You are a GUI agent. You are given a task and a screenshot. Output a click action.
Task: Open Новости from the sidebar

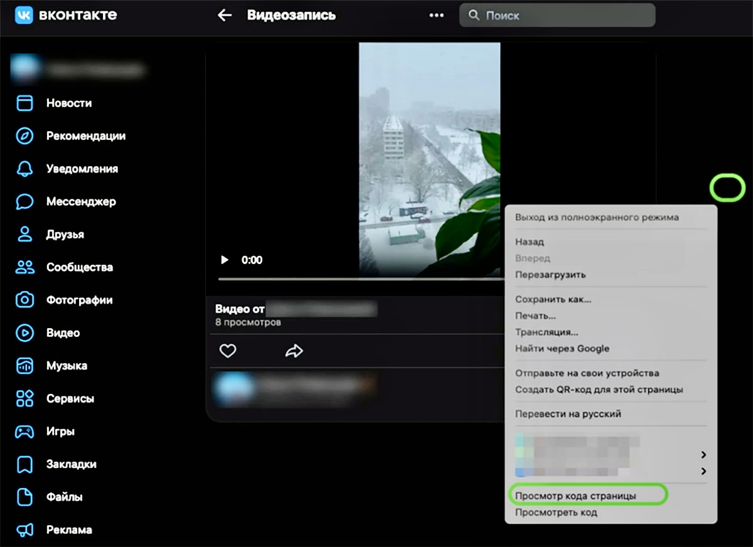68,103
